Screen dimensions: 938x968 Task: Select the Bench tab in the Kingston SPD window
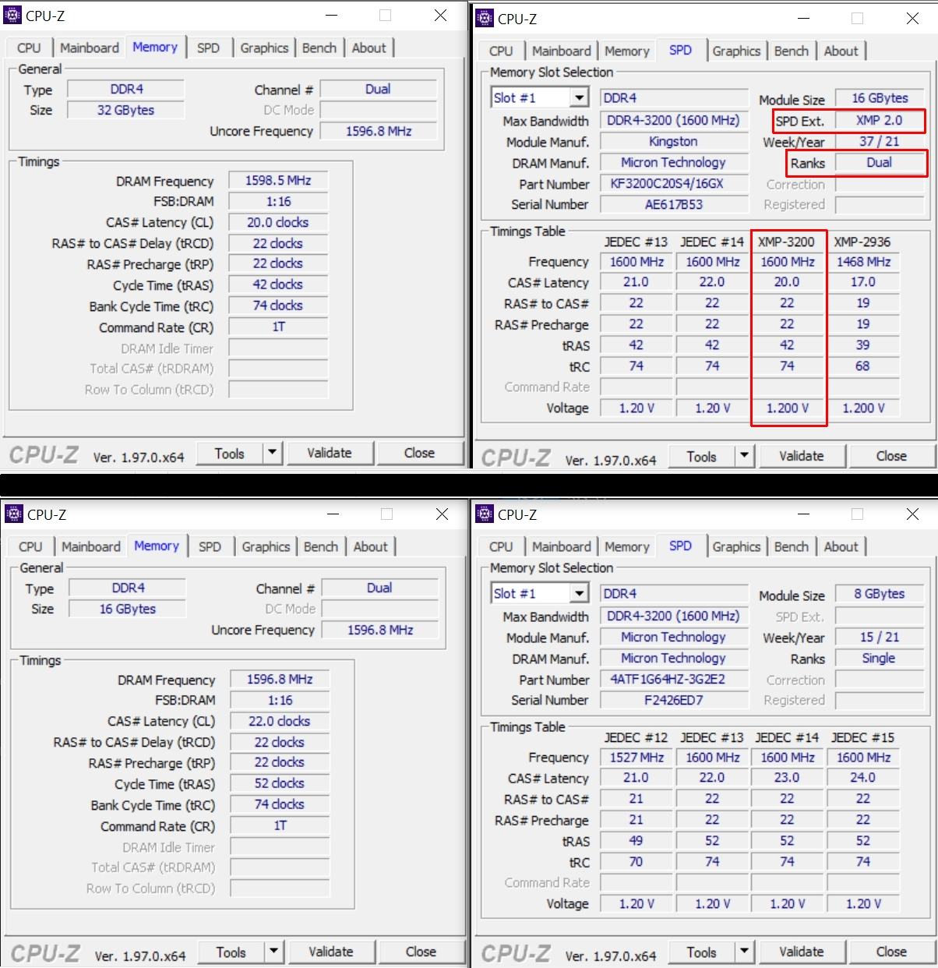pos(792,51)
